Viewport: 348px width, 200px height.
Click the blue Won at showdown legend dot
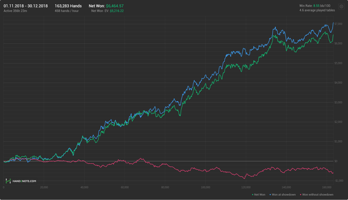click(269, 195)
